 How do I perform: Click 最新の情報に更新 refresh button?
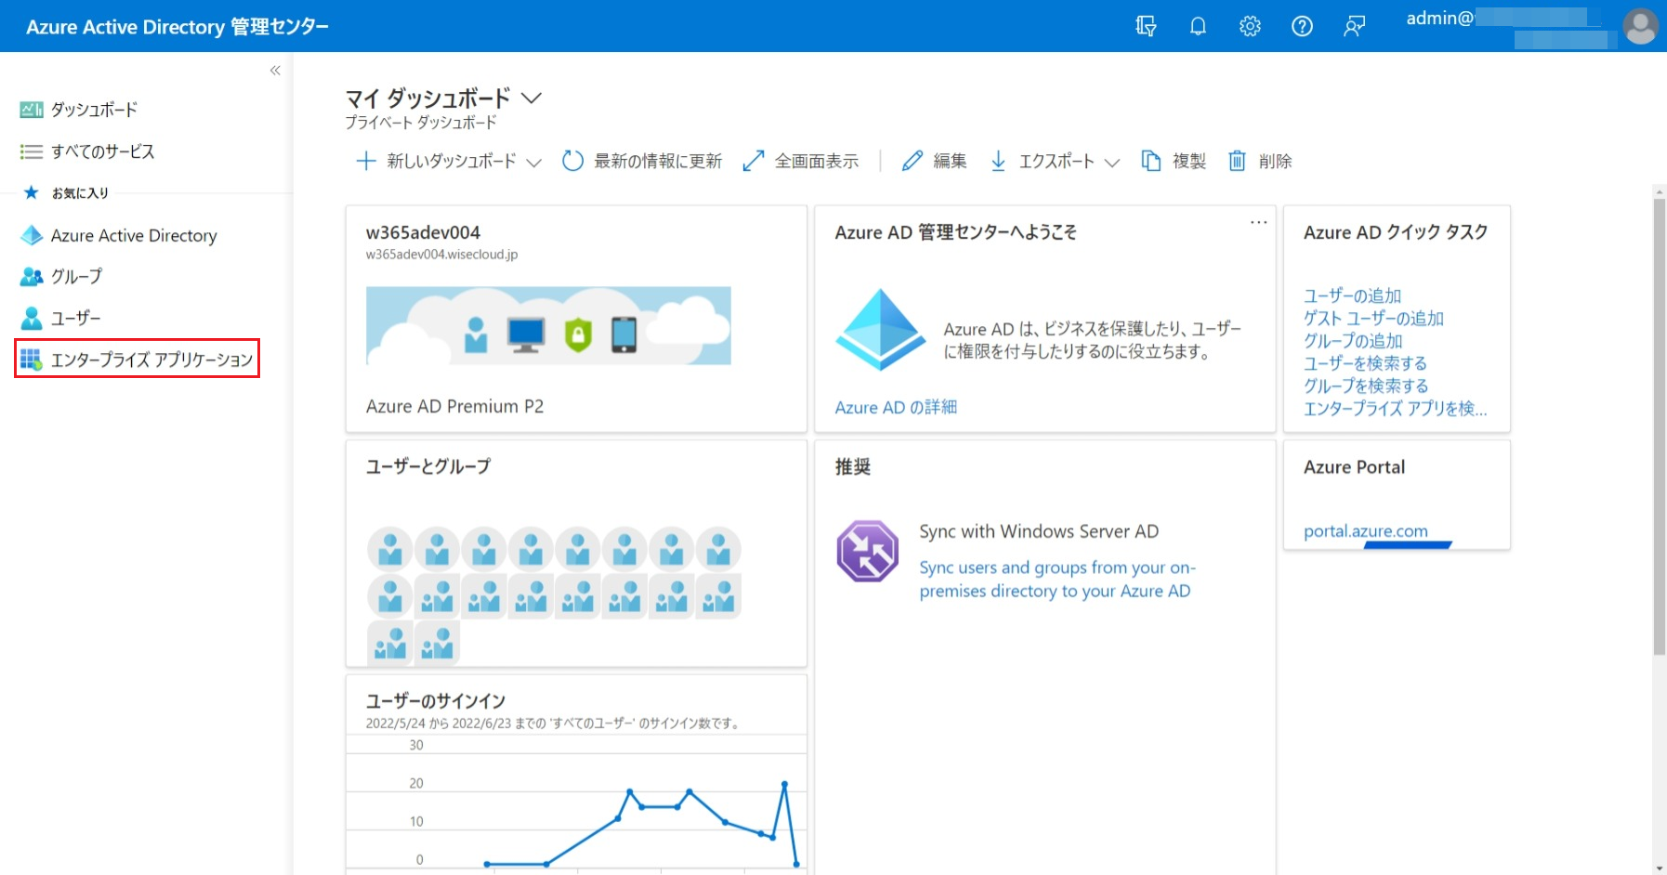[642, 162]
